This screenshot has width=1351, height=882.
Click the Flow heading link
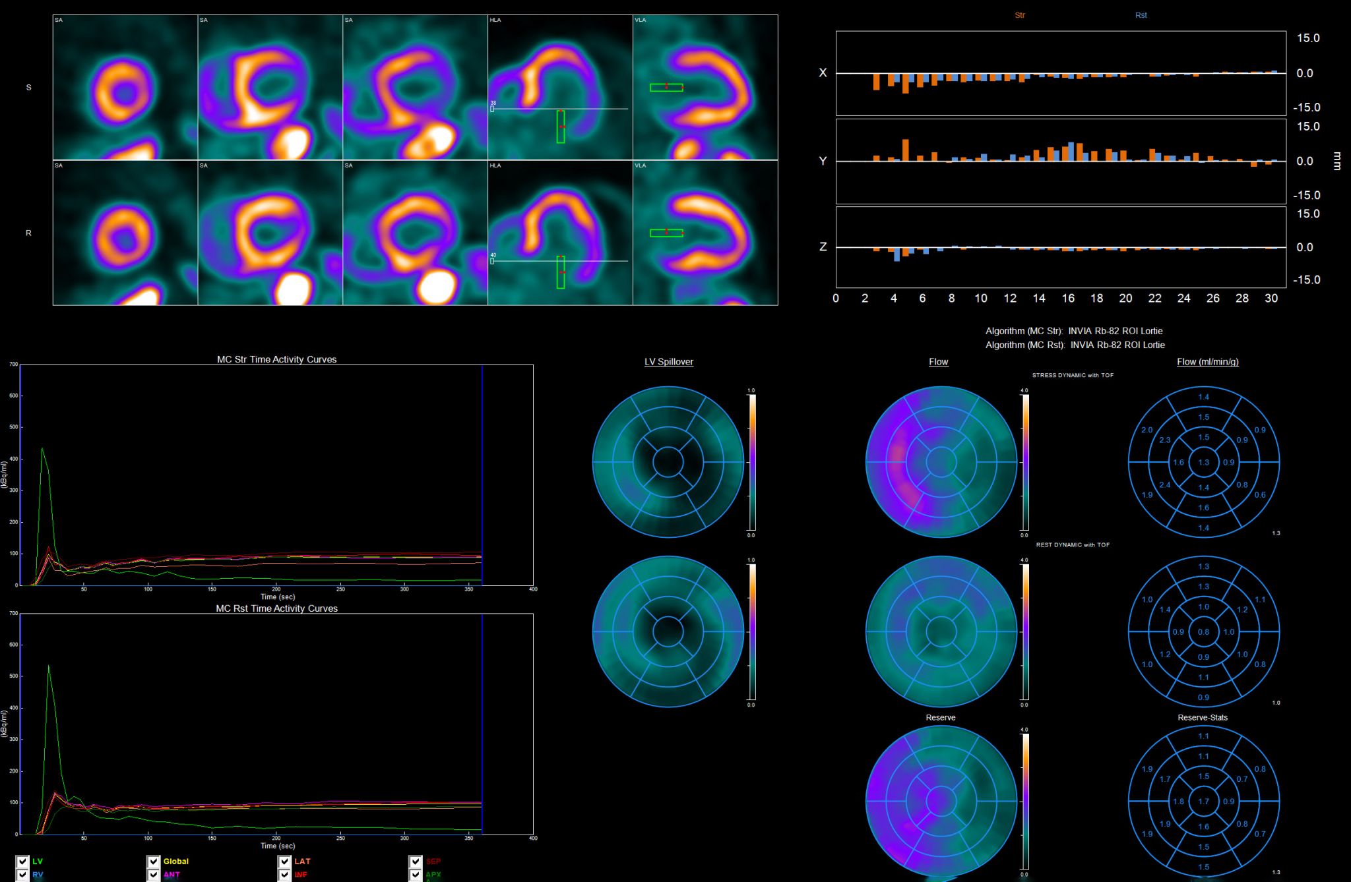[x=938, y=362]
